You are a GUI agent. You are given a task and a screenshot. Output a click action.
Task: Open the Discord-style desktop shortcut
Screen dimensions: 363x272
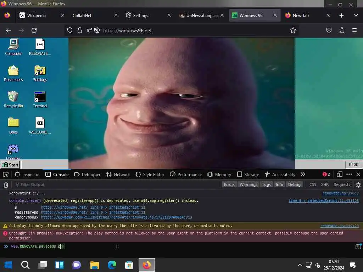click(13, 152)
